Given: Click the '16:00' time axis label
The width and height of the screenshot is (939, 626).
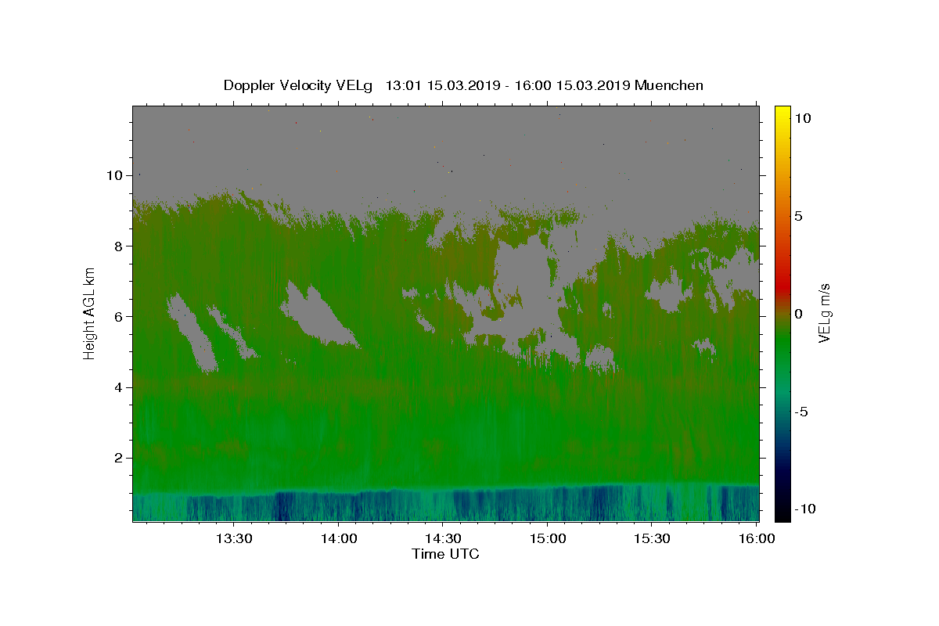Looking at the screenshot, I should [x=757, y=538].
